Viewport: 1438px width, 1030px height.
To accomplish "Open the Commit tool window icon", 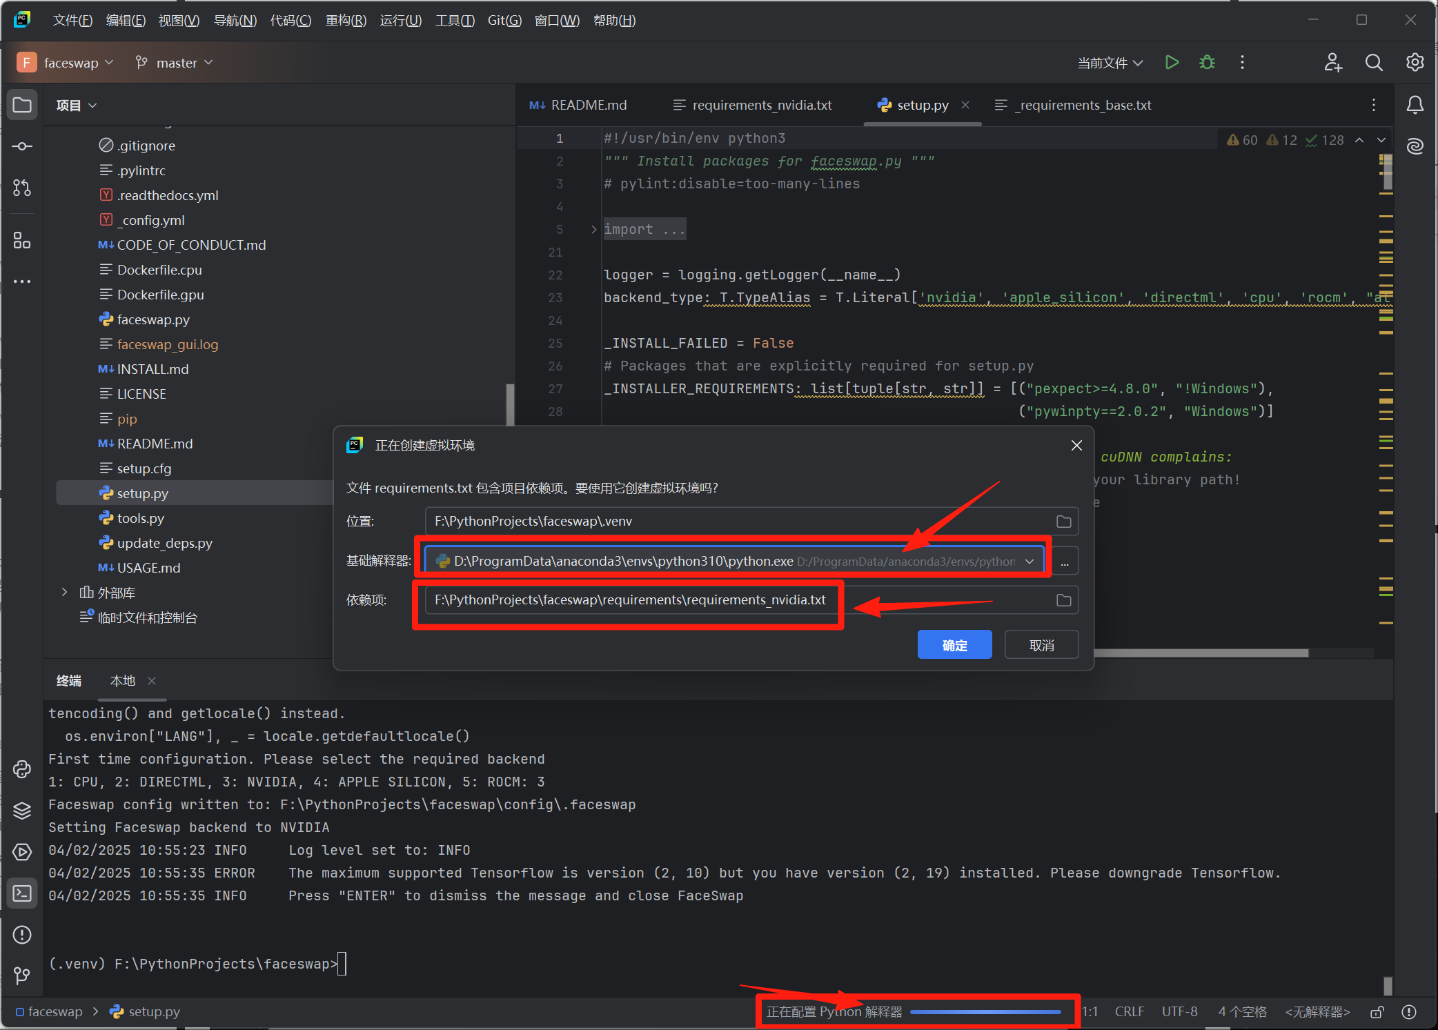I will click(x=22, y=146).
